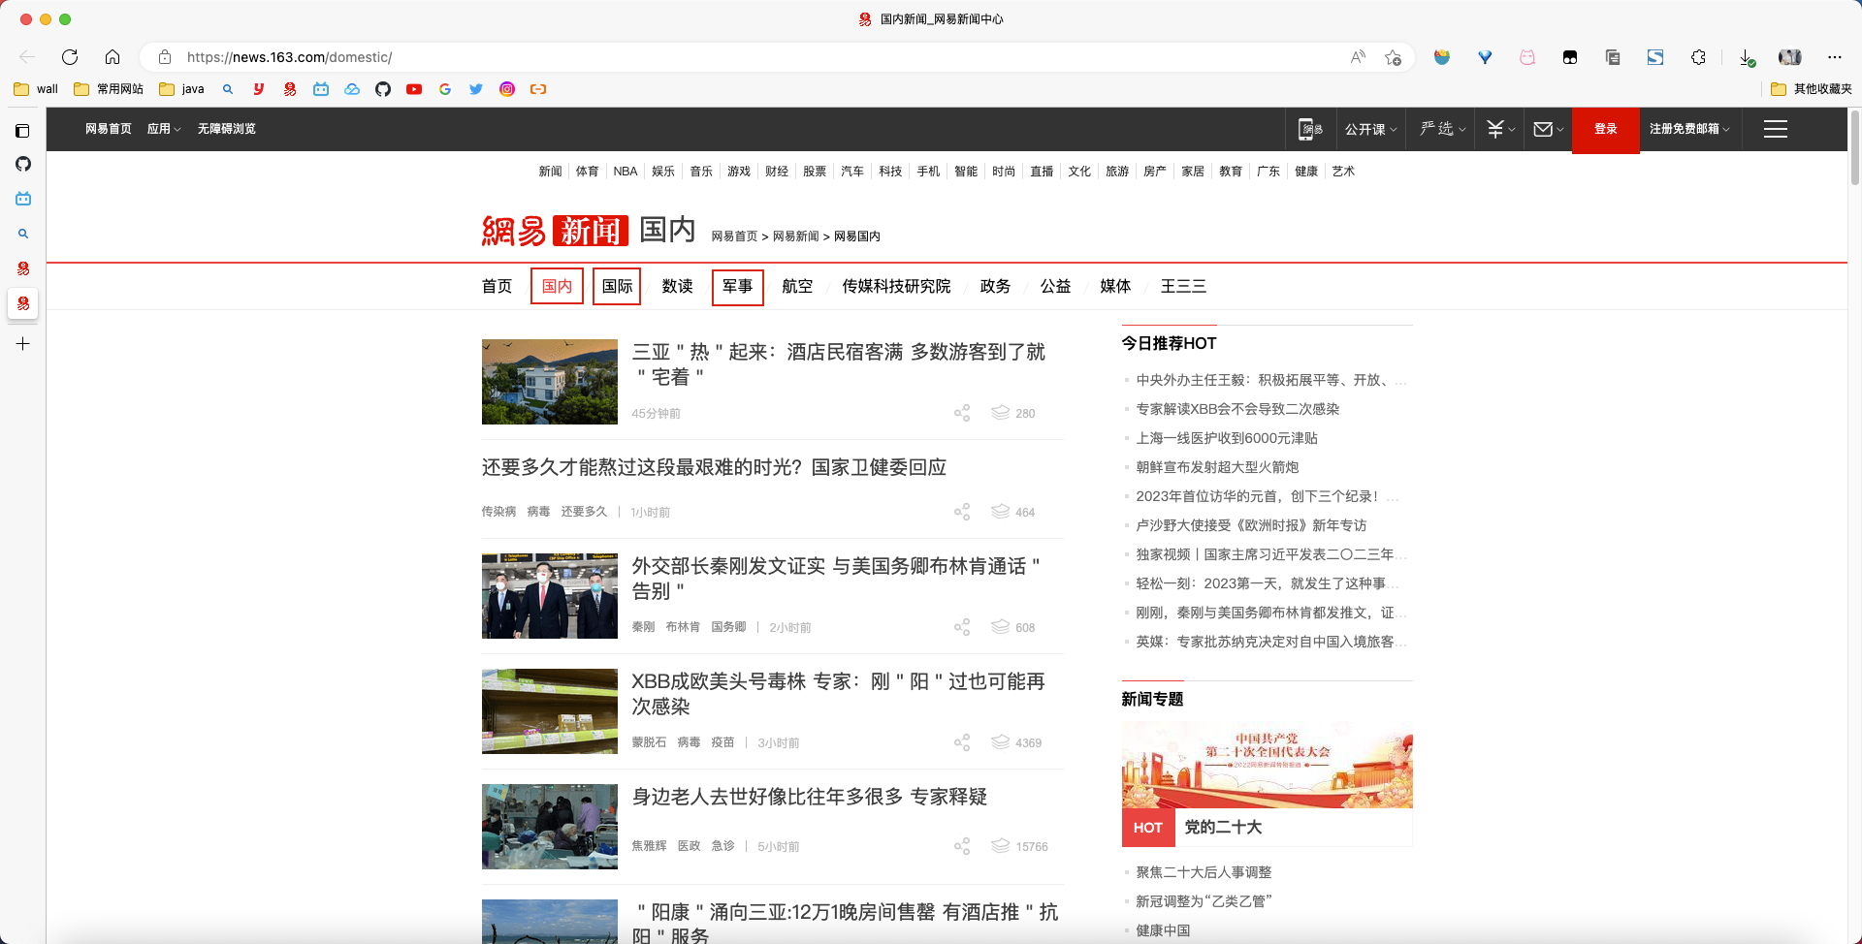View site information lock icon
The height and width of the screenshot is (944, 1862).
click(x=165, y=57)
